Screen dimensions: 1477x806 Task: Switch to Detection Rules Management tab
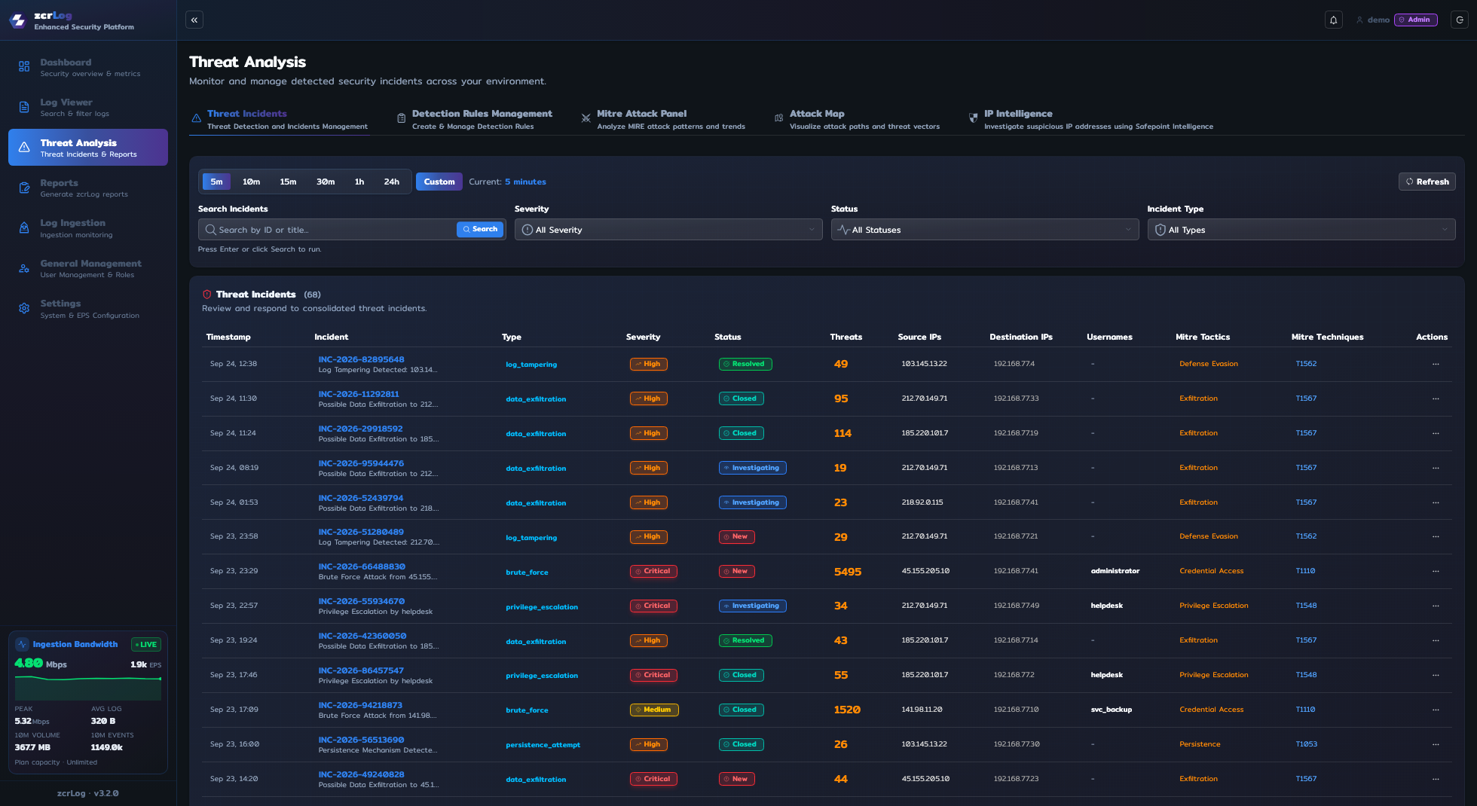tap(475, 120)
